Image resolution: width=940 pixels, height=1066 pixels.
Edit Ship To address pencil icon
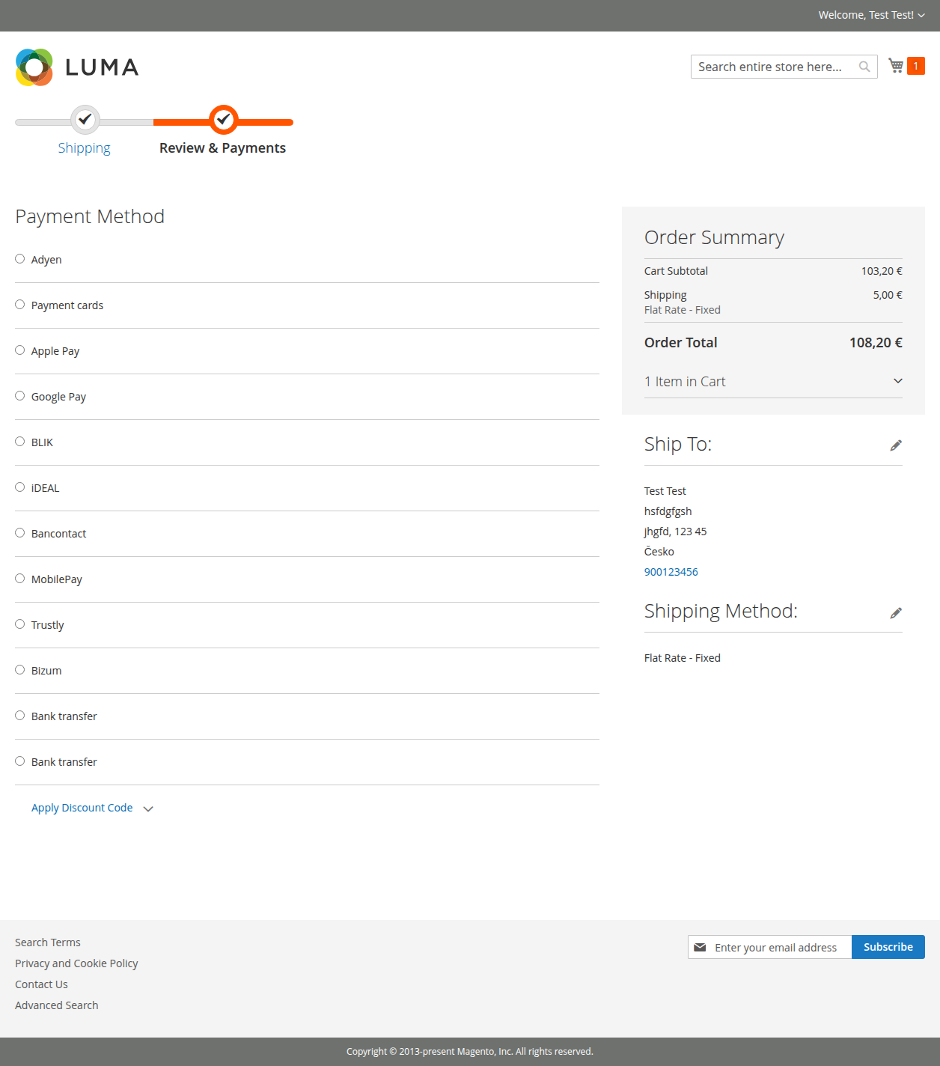pyautogui.click(x=896, y=445)
